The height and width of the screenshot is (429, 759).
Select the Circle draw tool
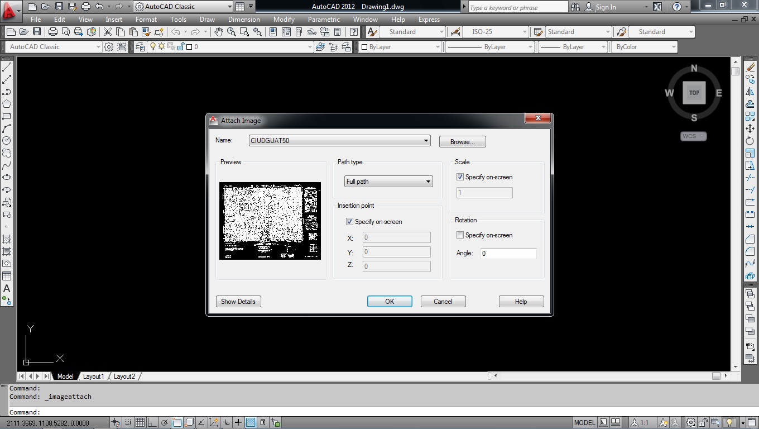[x=7, y=141]
